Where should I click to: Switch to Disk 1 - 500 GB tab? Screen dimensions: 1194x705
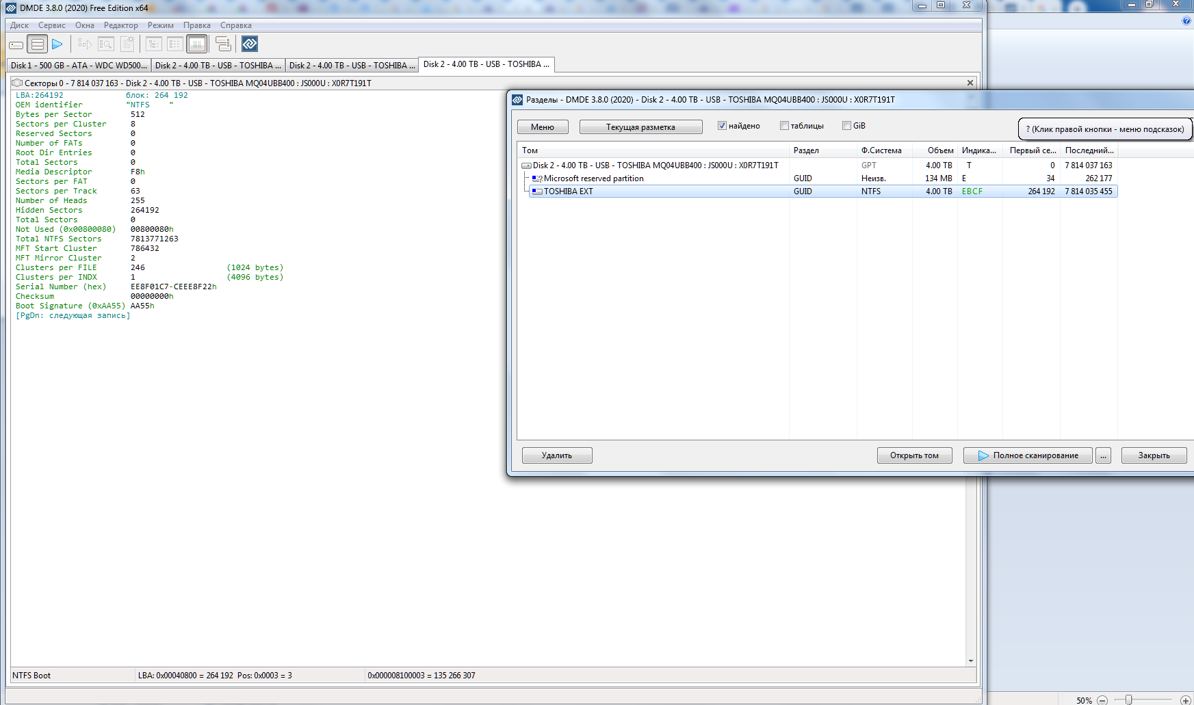point(79,66)
